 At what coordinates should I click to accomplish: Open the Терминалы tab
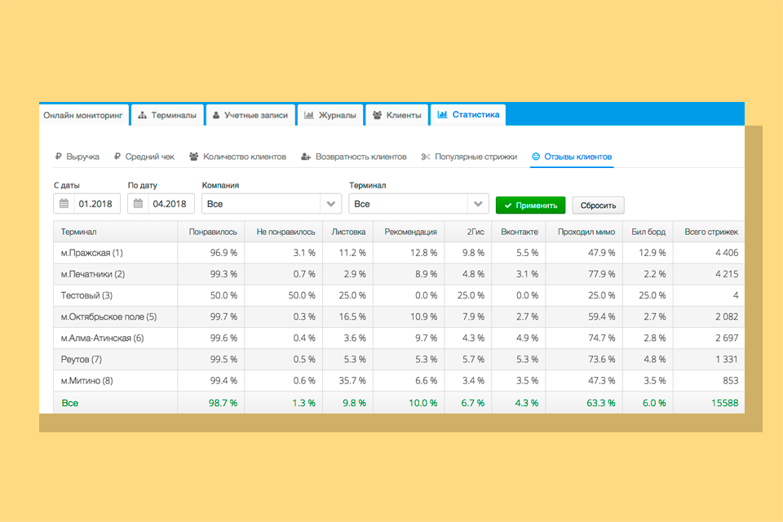(166, 116)
